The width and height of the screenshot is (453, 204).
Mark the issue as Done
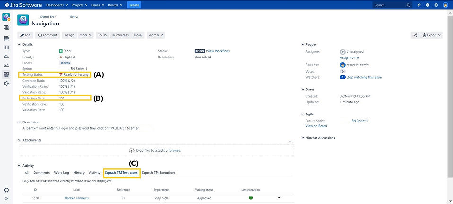(x=138, y=35)
